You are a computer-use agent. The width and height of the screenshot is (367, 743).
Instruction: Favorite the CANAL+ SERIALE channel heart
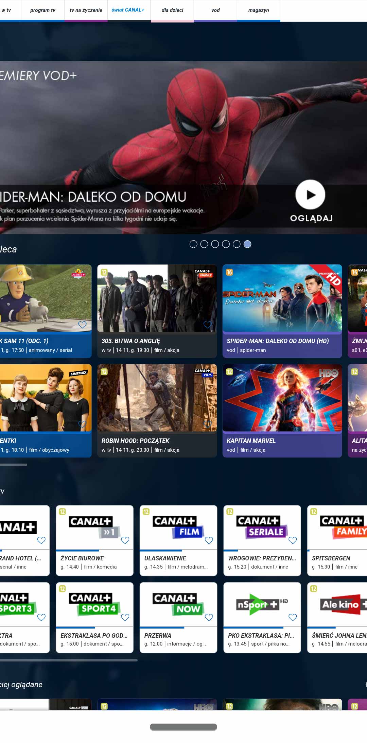[293, 540]
